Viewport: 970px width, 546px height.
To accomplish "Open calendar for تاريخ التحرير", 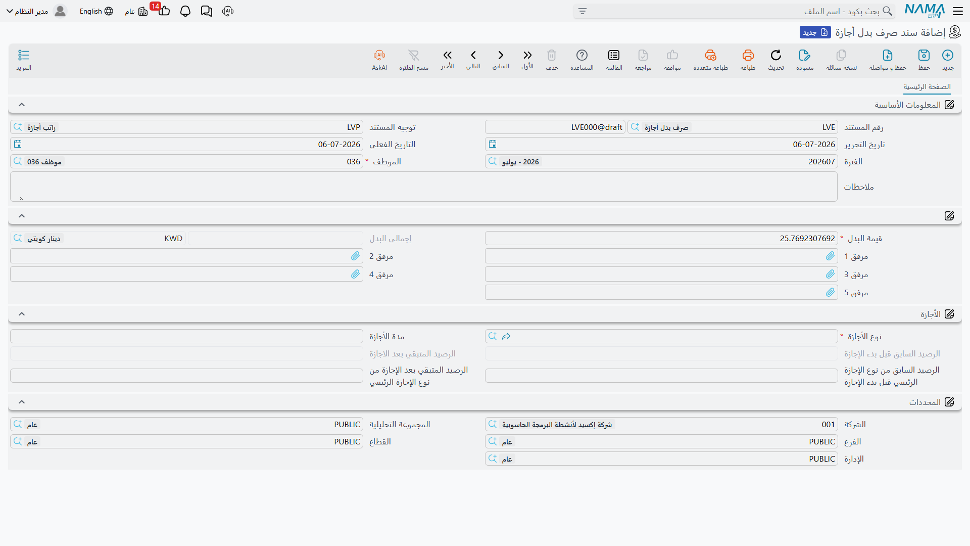I will point(493,145).
